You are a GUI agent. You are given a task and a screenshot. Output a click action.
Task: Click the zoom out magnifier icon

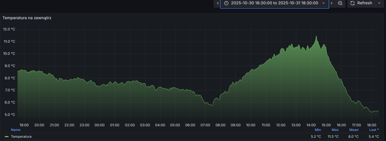(x=340, y=3)
